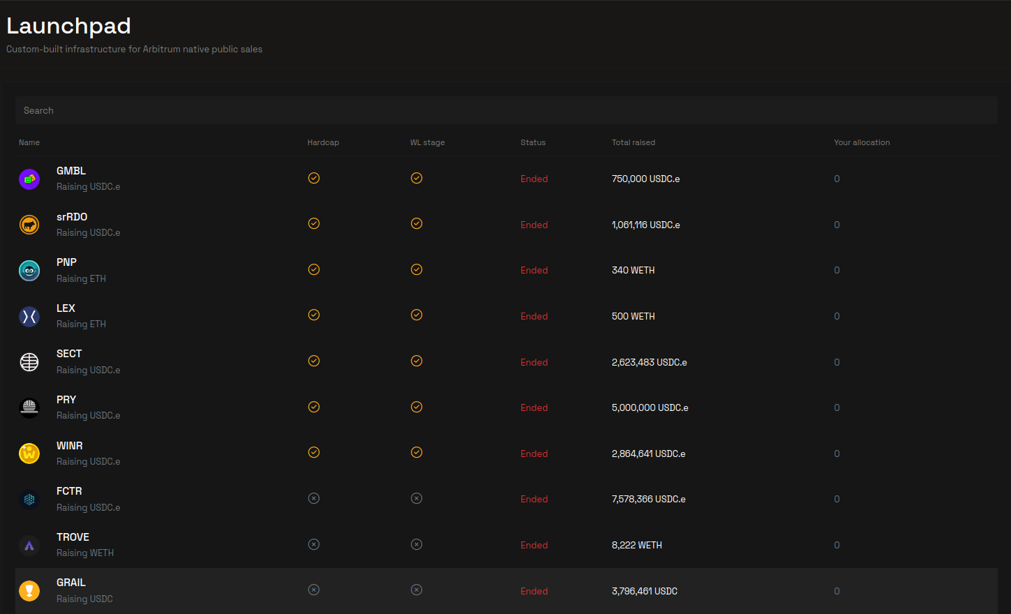Click WINR total raised 2,864,641 USDC.e
The height and width of the screenshot is (614, 1011).
[648, 454]
